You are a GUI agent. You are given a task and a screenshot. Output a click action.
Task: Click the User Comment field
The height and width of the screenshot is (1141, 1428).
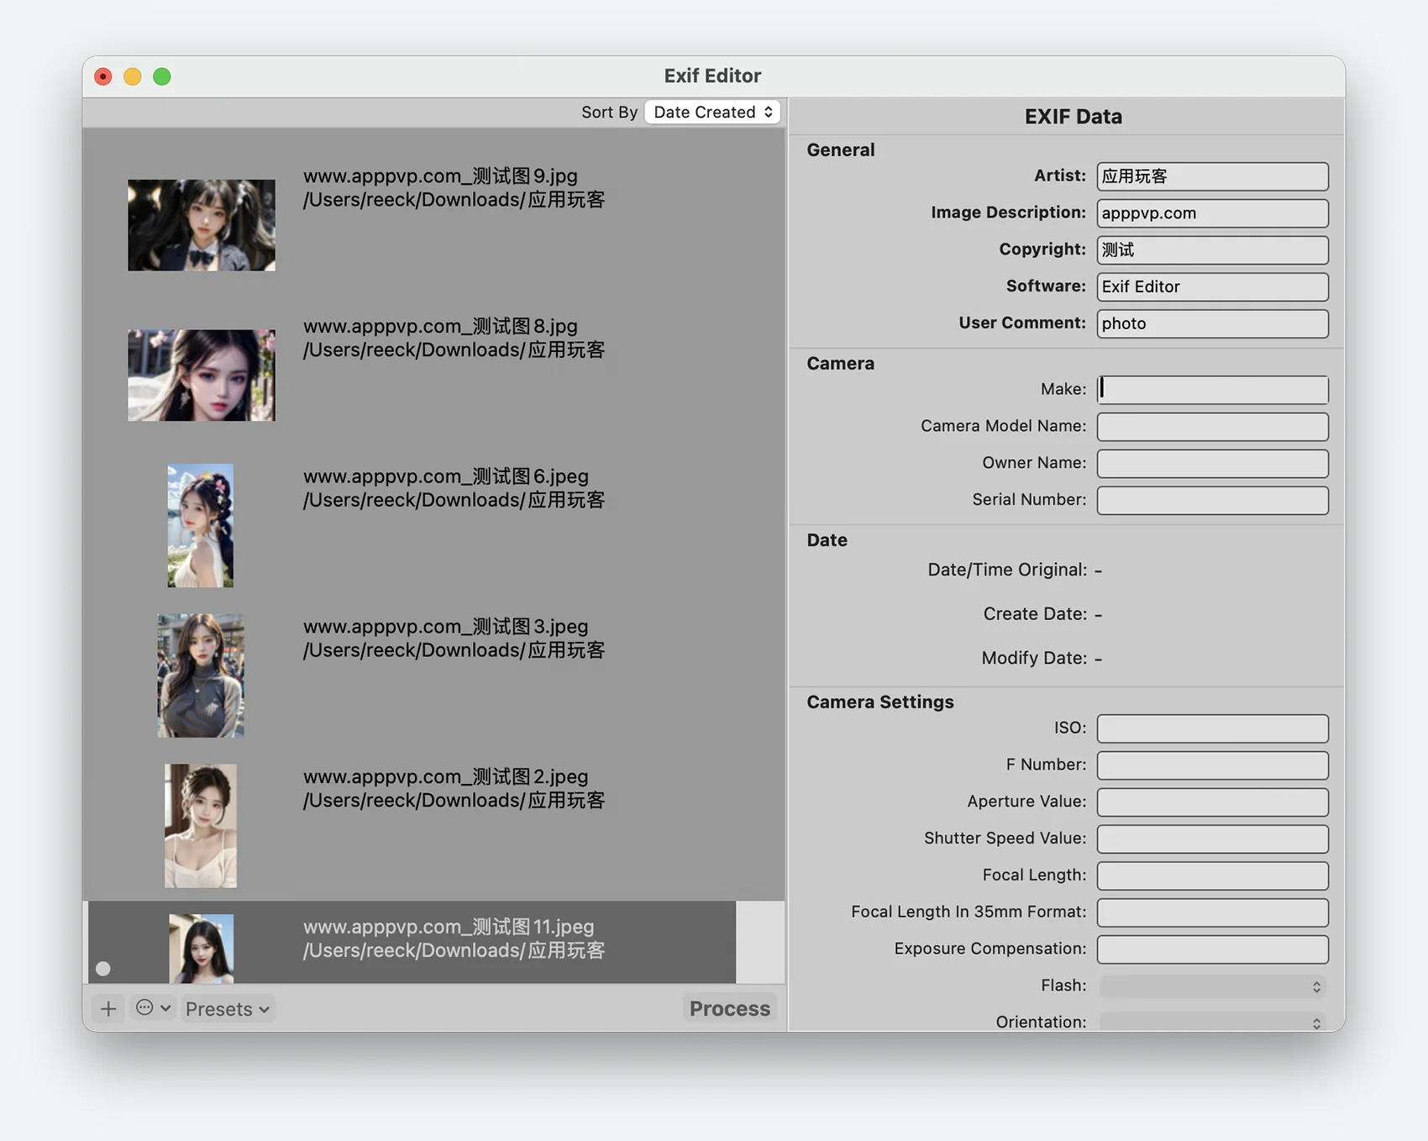click(x=1212, y=323)
